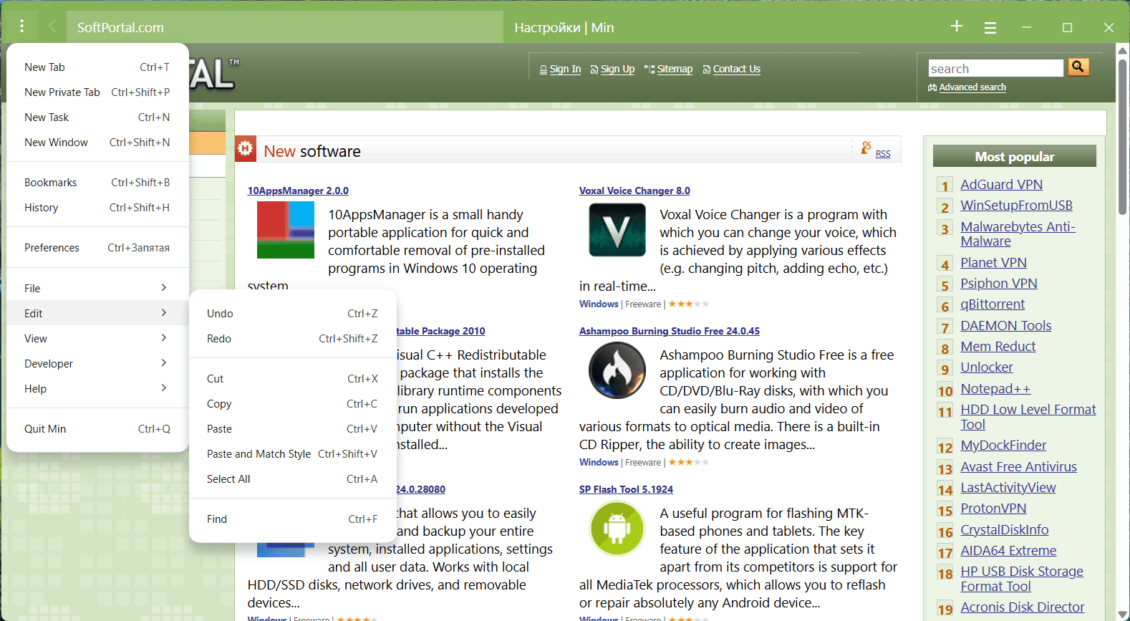Expand the Help submenu arrow

164,388
